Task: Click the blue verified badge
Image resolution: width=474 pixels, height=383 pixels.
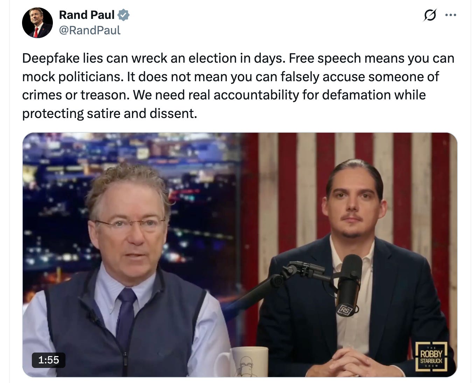Action: point(124,15)
